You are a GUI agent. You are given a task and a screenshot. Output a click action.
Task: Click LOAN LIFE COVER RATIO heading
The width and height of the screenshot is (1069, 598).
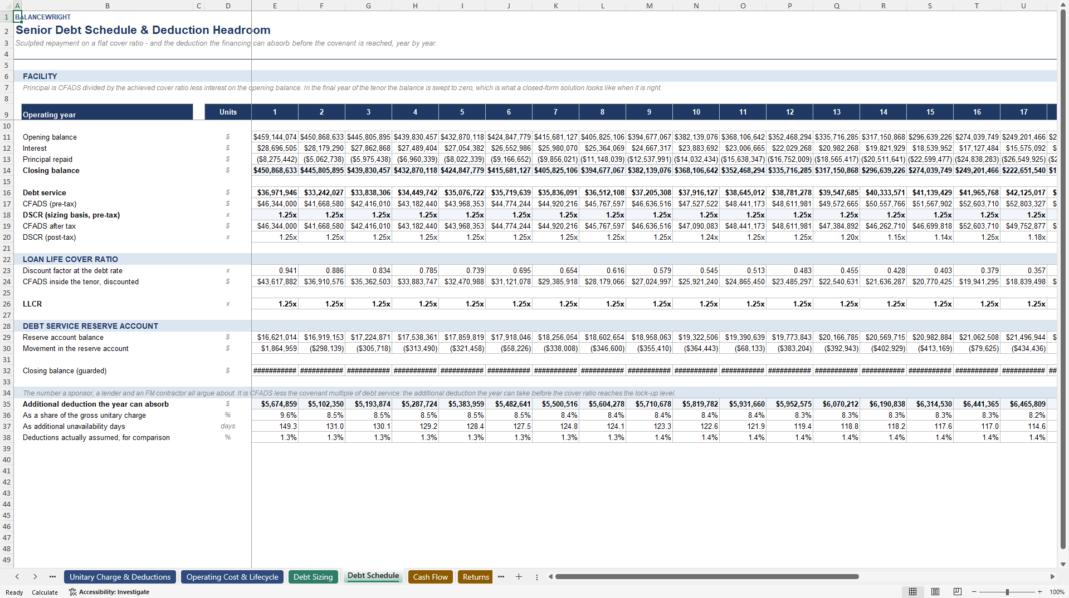pyautogui.click(x=70, y=259)
